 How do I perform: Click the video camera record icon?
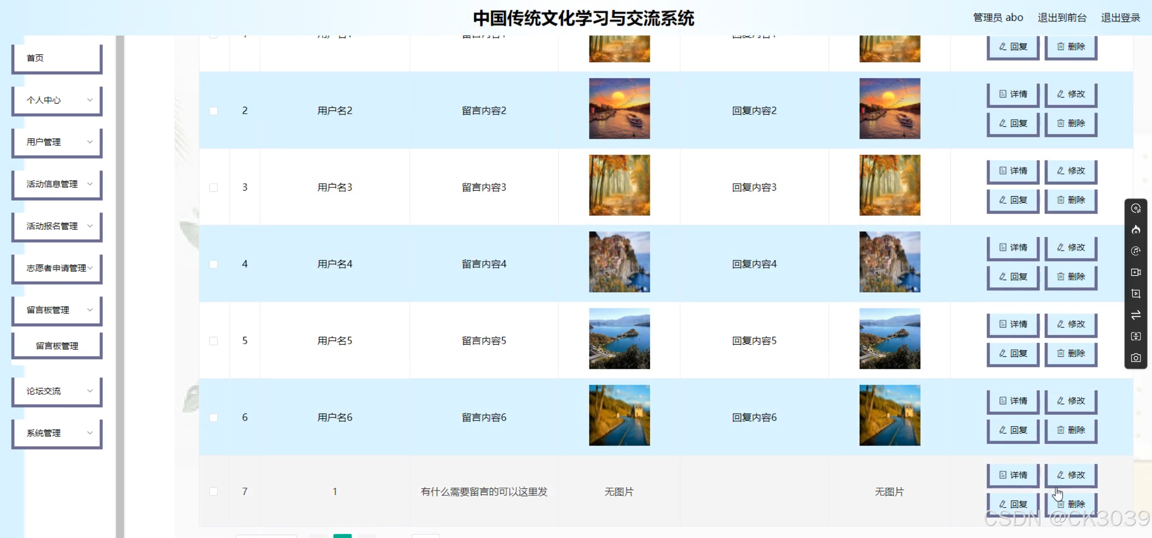click(1135, 272)
